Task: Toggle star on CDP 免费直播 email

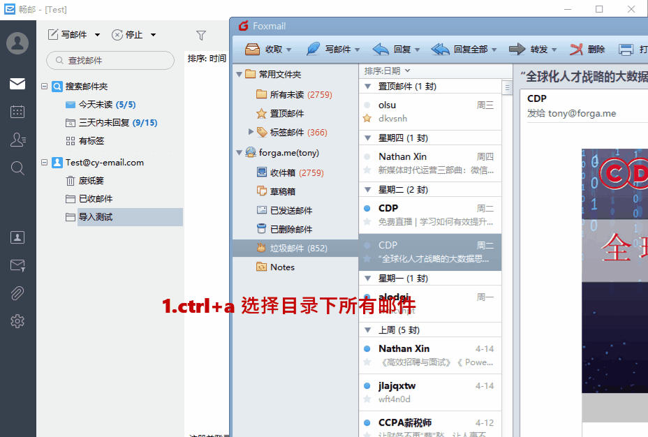Action: [x=367, y=222]
